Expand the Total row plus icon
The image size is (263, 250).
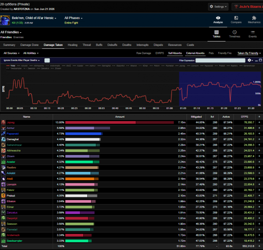259,246
